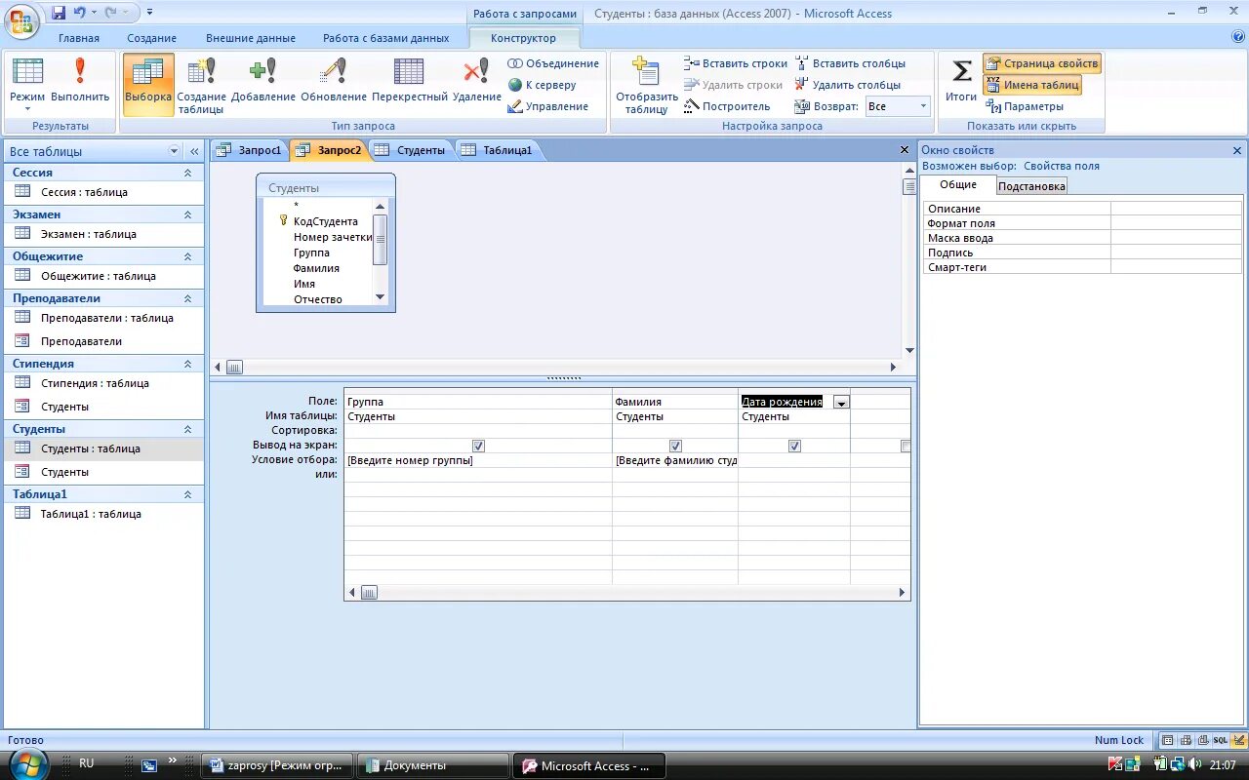Screen dimensions: 1249x780
Task: Open the Студенты document tab
Action: click(x=410, y=149)
